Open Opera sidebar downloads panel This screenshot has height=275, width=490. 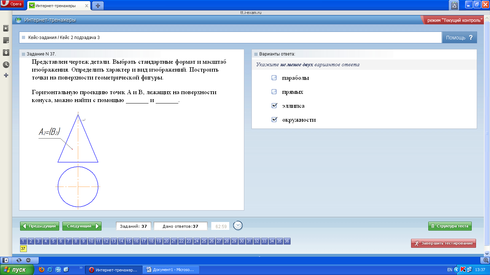pyautogui.click(x=6, y=53)
